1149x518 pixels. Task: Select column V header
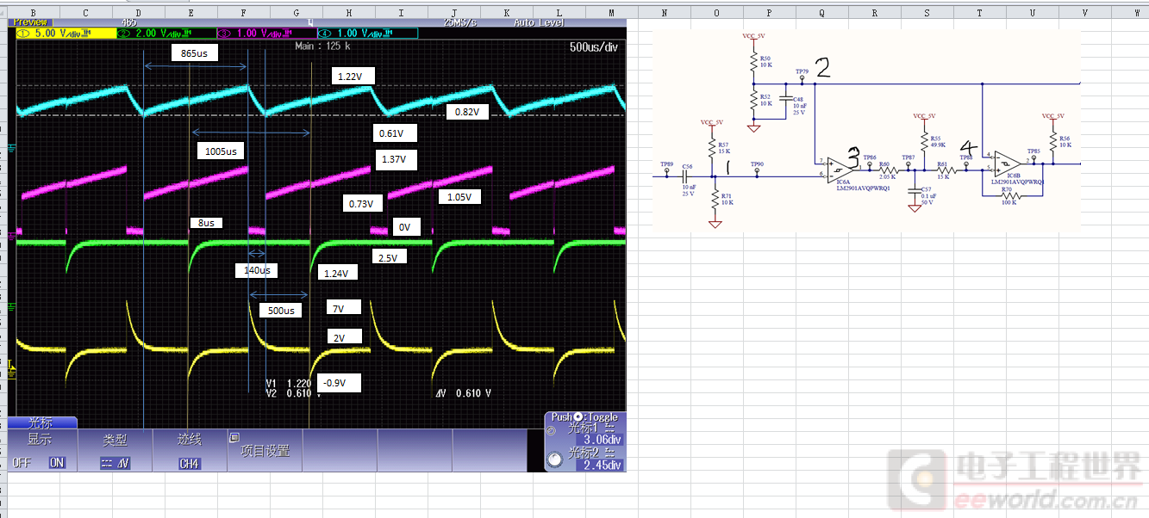pyautogui.click(x=1084, y=12)
